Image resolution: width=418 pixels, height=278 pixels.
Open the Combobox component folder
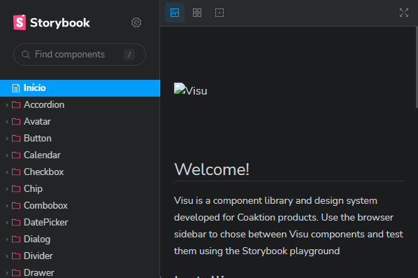[80, 206]
